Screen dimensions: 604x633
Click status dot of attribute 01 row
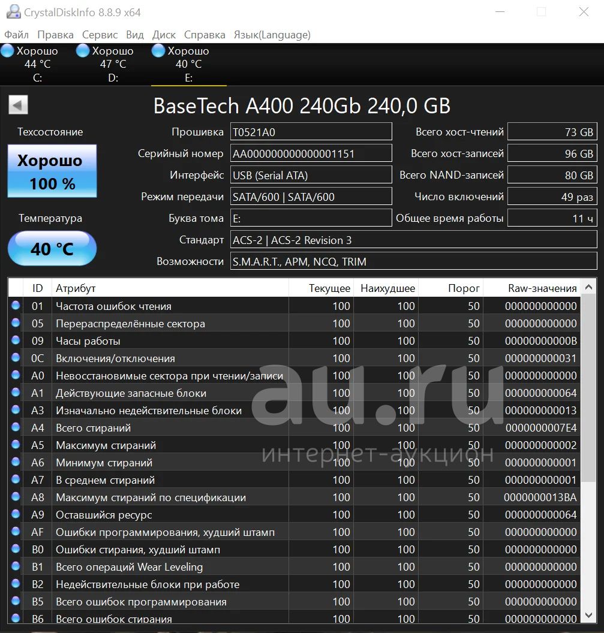pyautogui.click(x=16, y=305)
